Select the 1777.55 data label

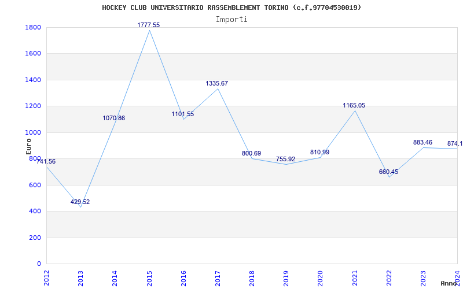(x=149, y=25)
